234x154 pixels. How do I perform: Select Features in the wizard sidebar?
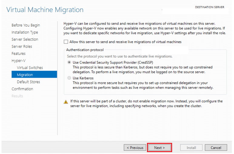18,53
